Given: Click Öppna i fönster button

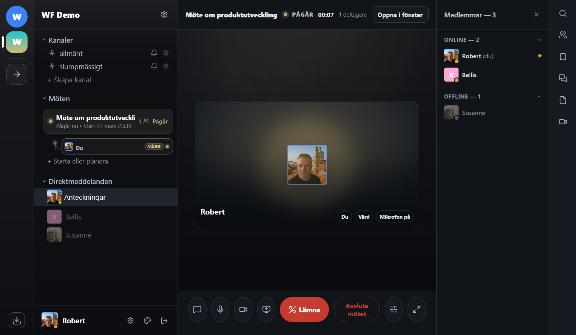Looking at the screenshot, I should coord(400,15).
